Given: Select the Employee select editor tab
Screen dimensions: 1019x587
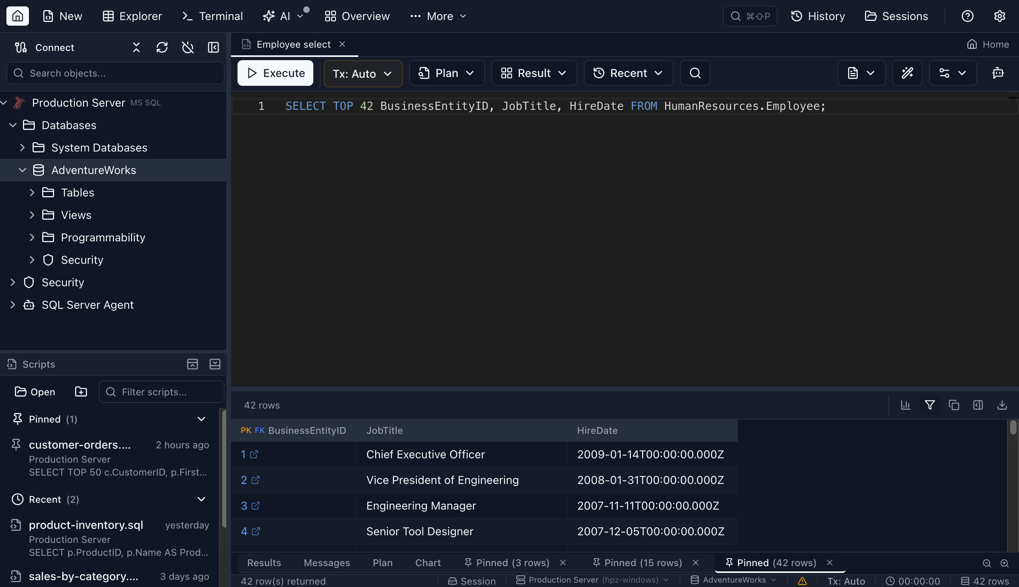Looking at the screenshot, I should [293, 45].
